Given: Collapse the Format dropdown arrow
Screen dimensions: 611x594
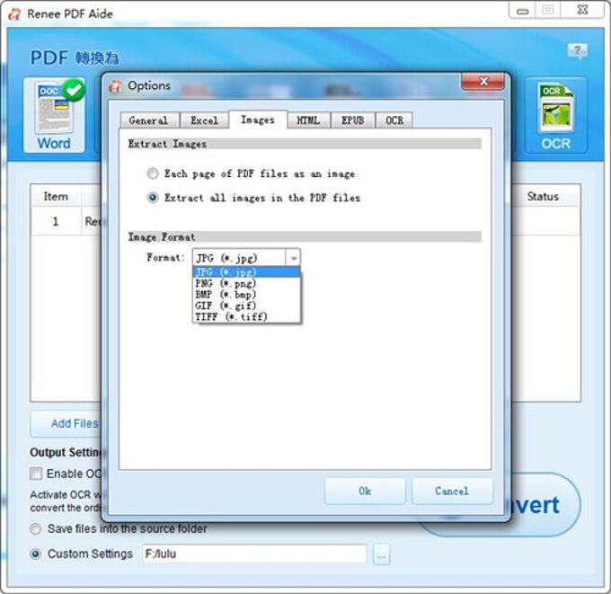Looking at the screenshot, I should (x=294, y=258).
